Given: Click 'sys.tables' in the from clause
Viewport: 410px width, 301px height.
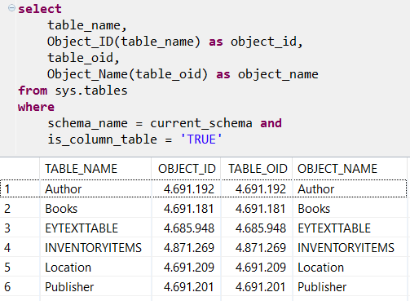Looking at the screenshot, I should 91,91.
